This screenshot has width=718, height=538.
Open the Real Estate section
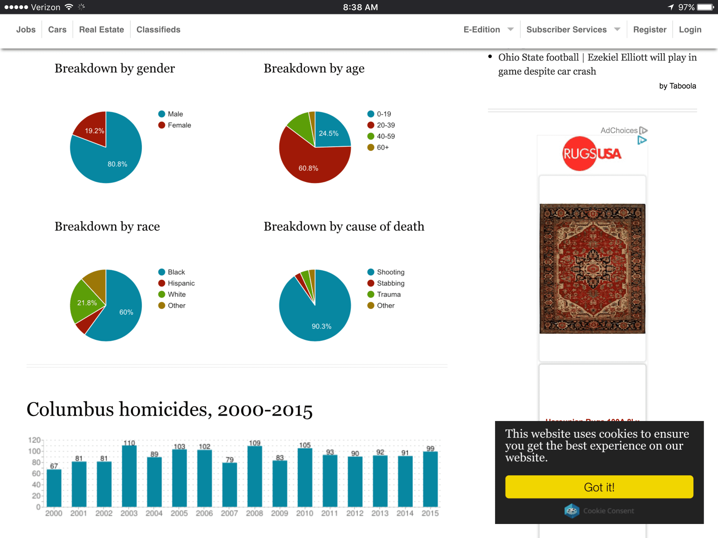tap(101, 29)
